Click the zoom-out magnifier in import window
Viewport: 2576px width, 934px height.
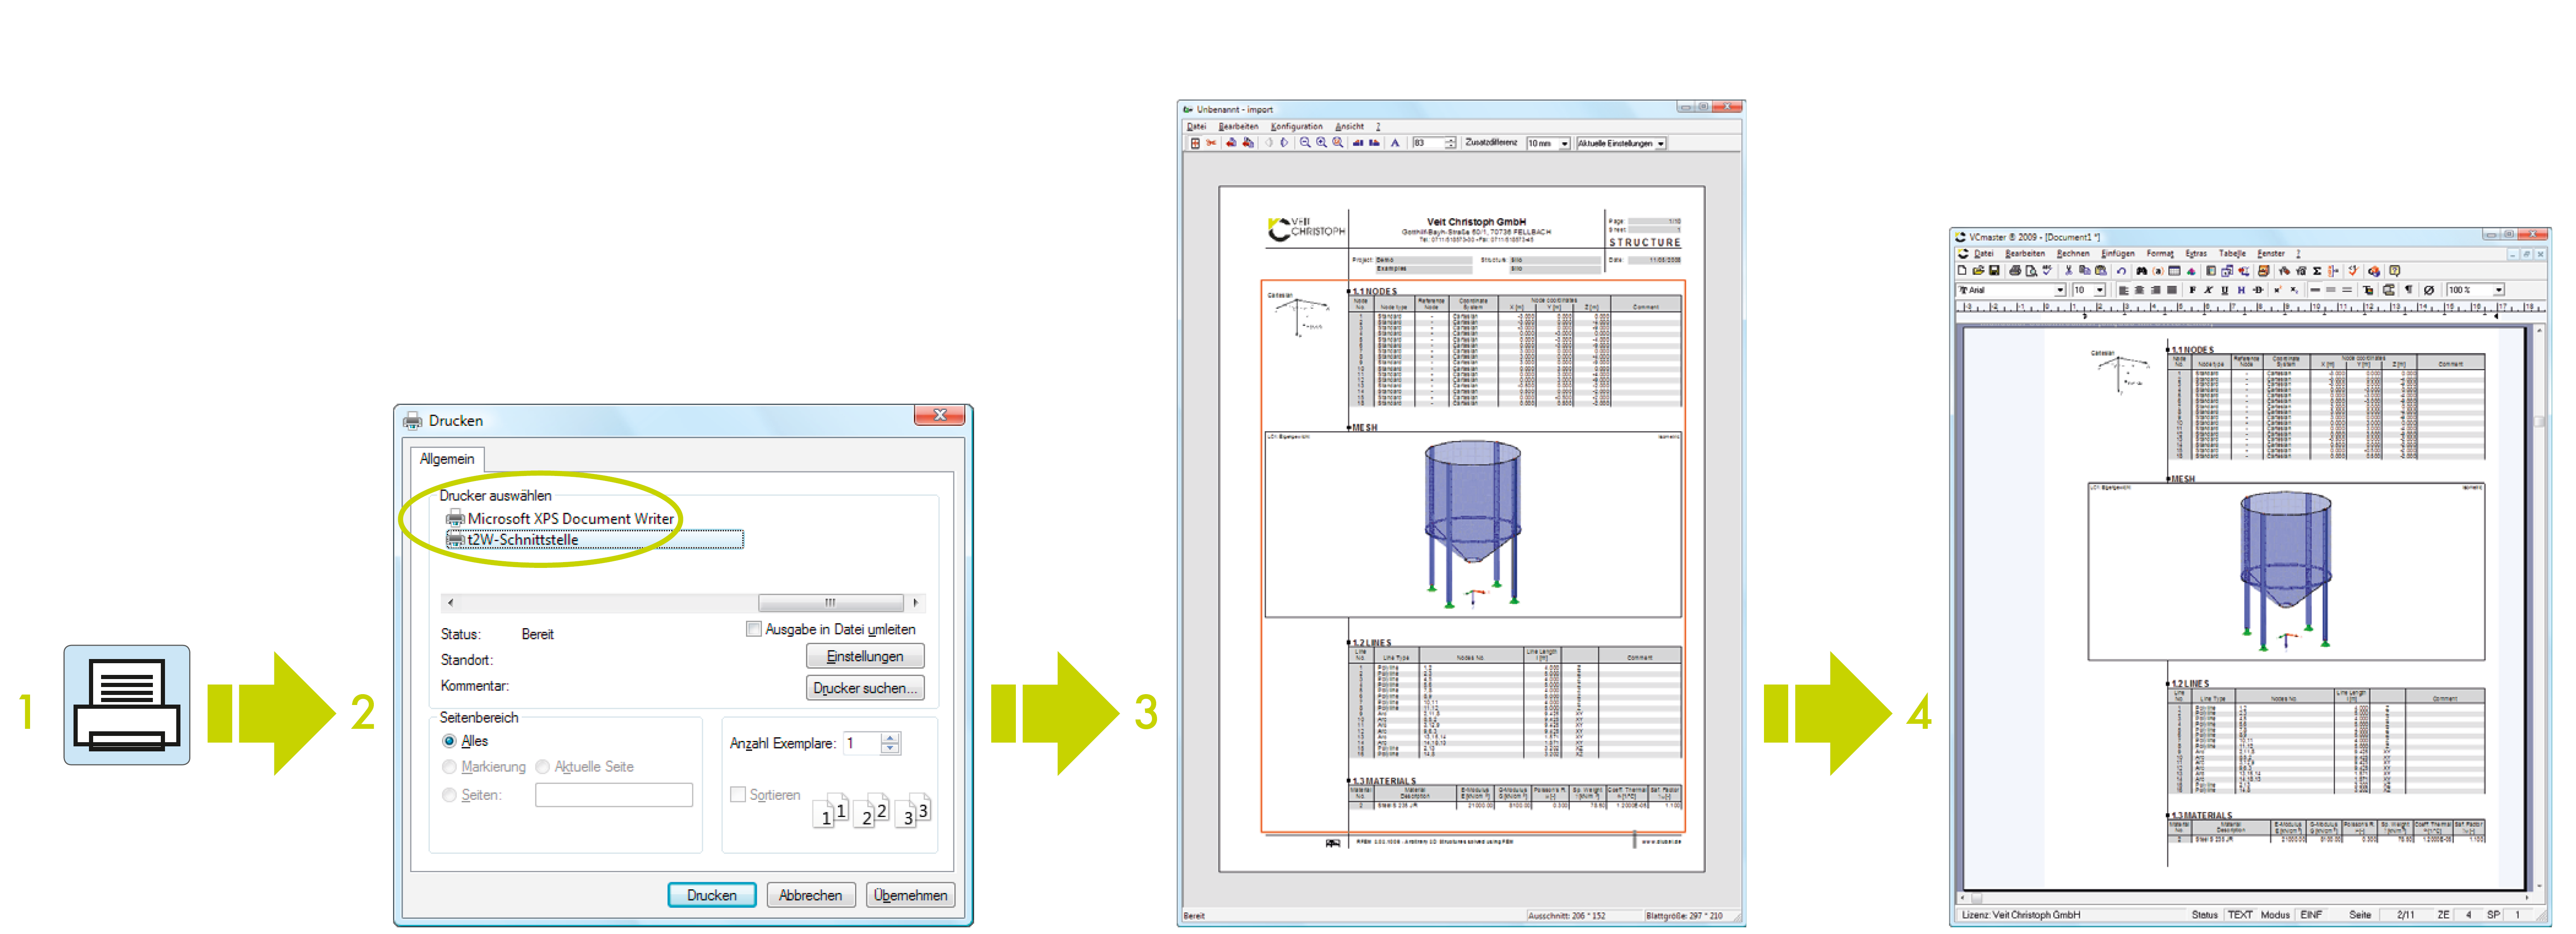click(x=1305, y=143)
